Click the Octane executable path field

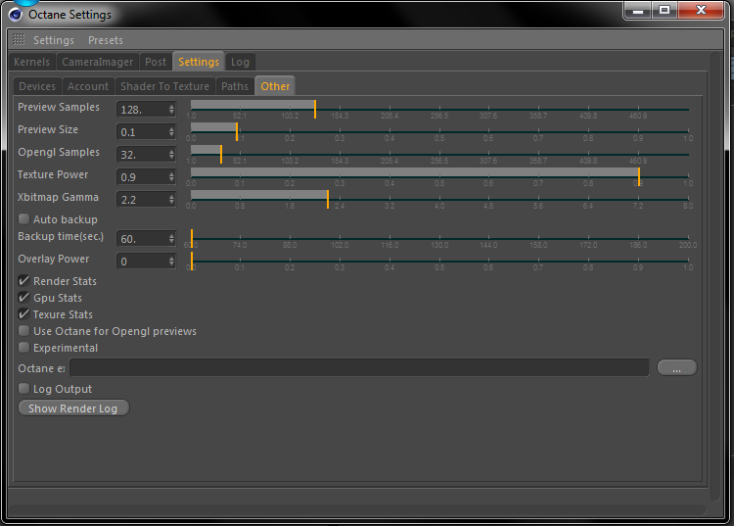(x=359, y=367)
